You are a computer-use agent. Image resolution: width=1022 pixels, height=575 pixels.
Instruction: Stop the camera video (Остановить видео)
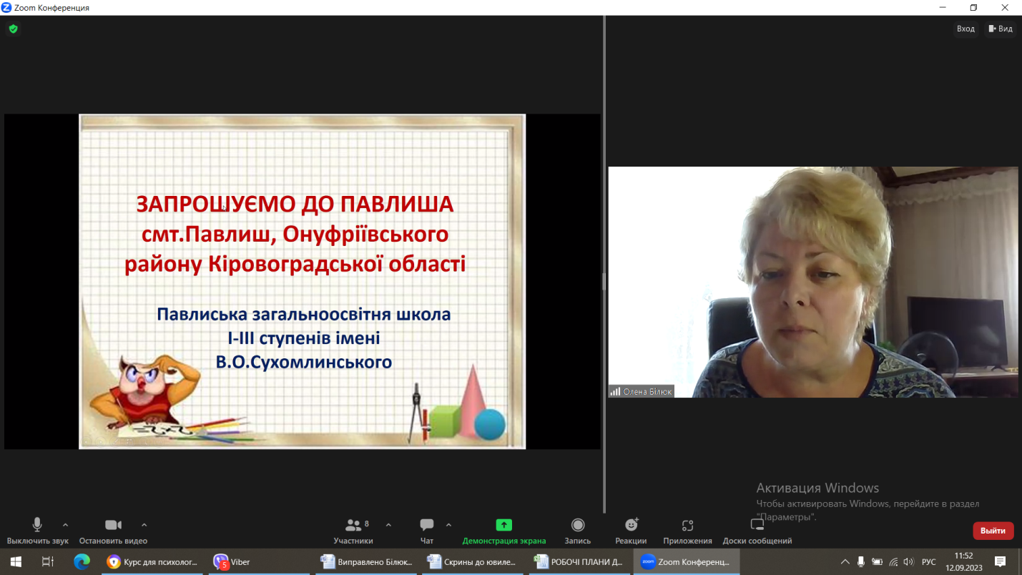113,531
